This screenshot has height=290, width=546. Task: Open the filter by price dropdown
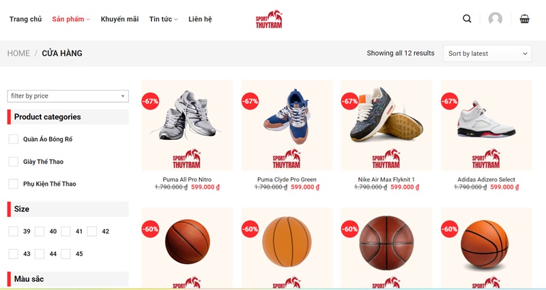point(68,96)
